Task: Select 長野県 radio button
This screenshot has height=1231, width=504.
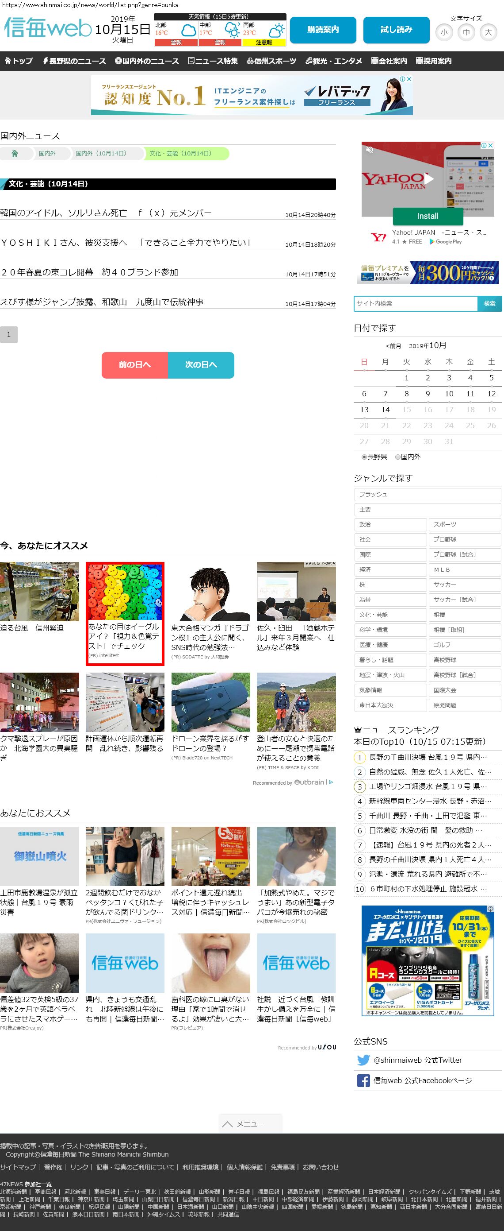Action: (x=364, y=457)
